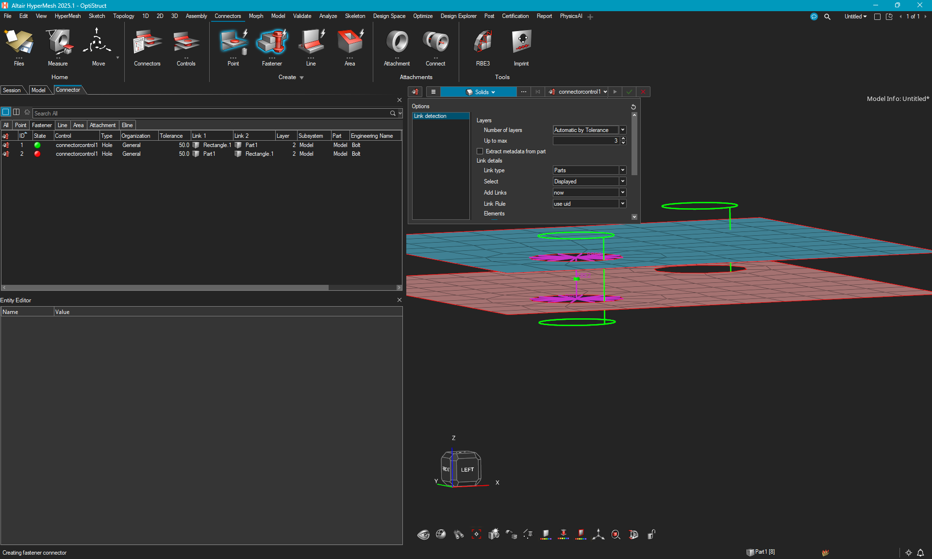This screenshot has height=559, width=932.
Task: Open the Imprint tool
Action: pos(521,47)
